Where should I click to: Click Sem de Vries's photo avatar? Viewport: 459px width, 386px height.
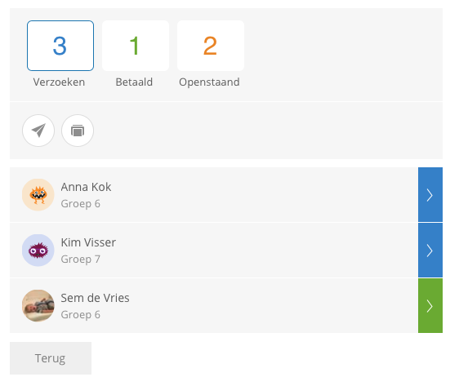[x=38, y=306]
